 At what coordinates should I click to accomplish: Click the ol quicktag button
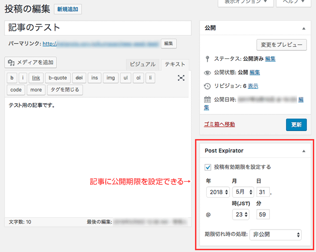pyautogui.click(x=139, y=78)
